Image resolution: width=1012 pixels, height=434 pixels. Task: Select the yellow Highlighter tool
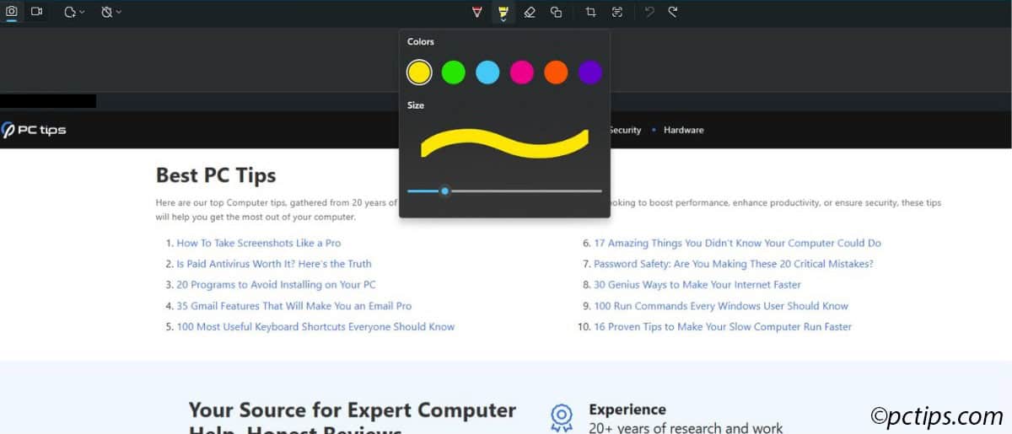[x=503, y=12]
